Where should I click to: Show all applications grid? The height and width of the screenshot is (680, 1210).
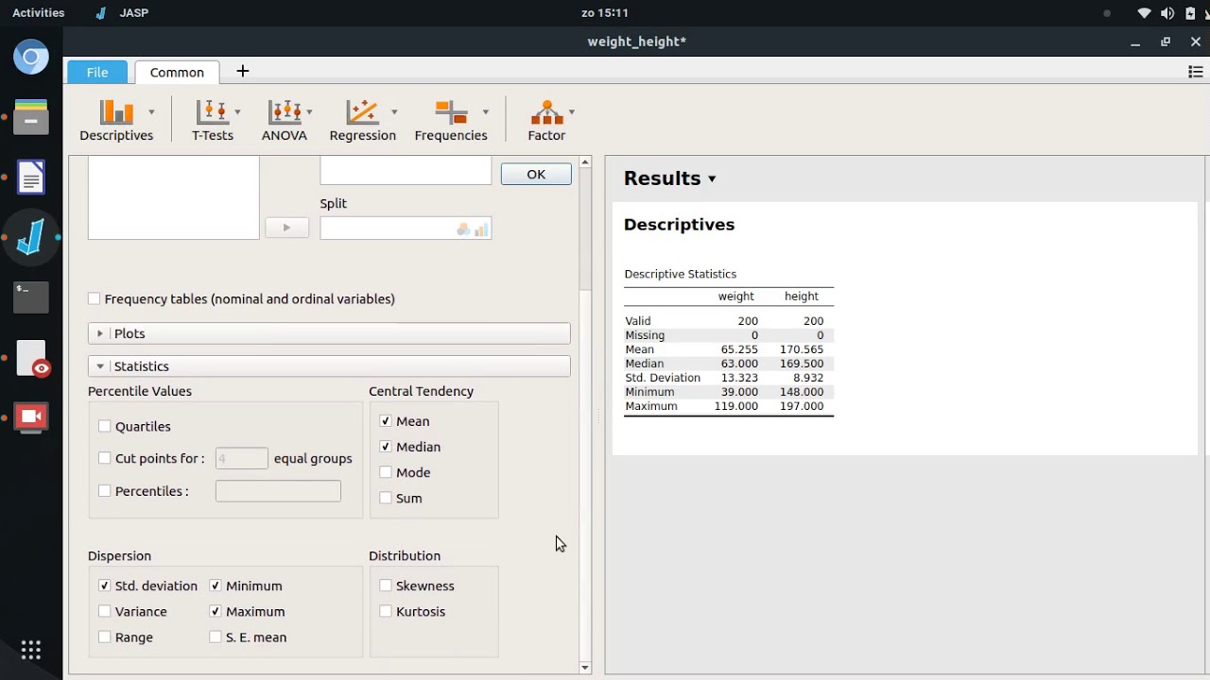[x=31, y=650]
